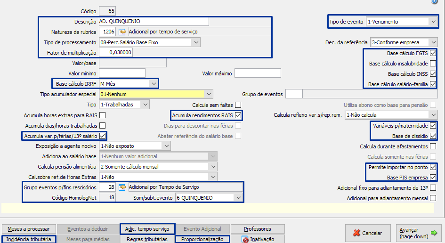Click the red Inativação icon
Screen dimensions: 445x243
(x=245, y=239)
